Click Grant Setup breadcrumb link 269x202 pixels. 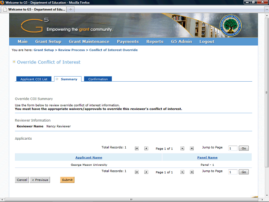(44, 50)
